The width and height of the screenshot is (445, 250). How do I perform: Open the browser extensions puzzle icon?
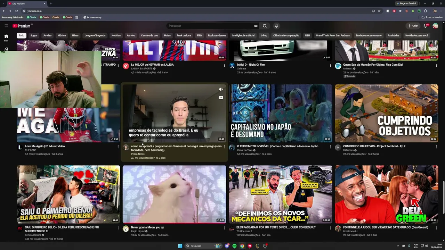point(425,11)
